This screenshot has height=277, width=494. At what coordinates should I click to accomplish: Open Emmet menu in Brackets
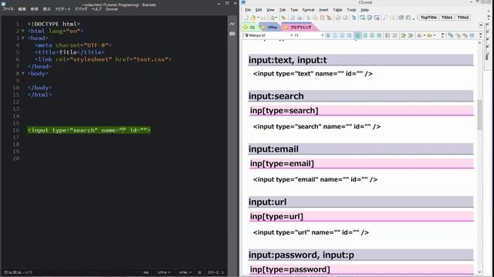click(x=111, y=9)
